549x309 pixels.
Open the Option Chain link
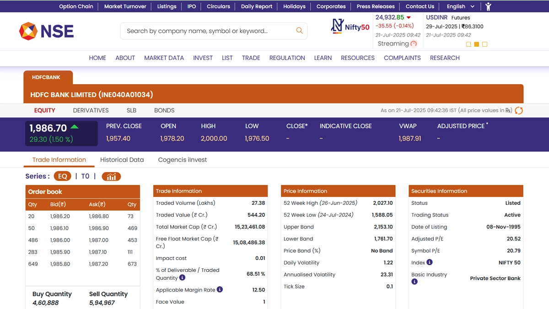tap(76, 6)
